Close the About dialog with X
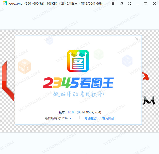The height and width of the screenshot is (154, 159). (x=137, y=39)
